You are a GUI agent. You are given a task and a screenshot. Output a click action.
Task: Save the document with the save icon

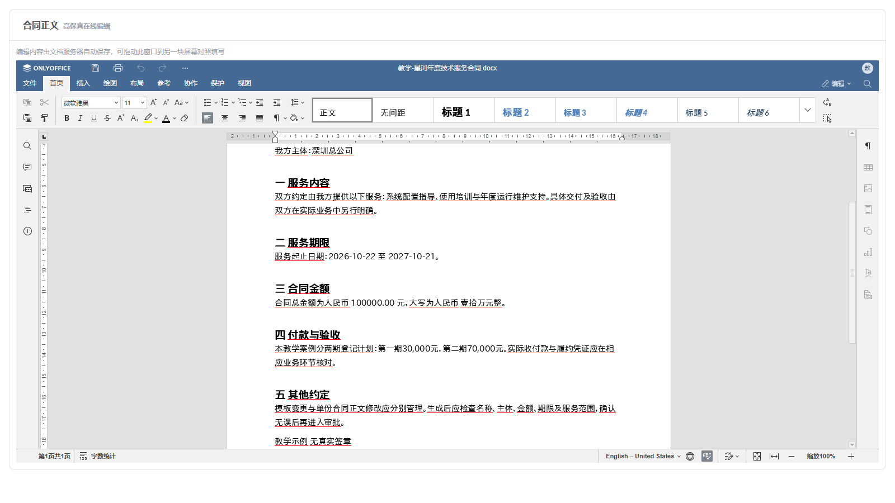click(x=95, y=68)
